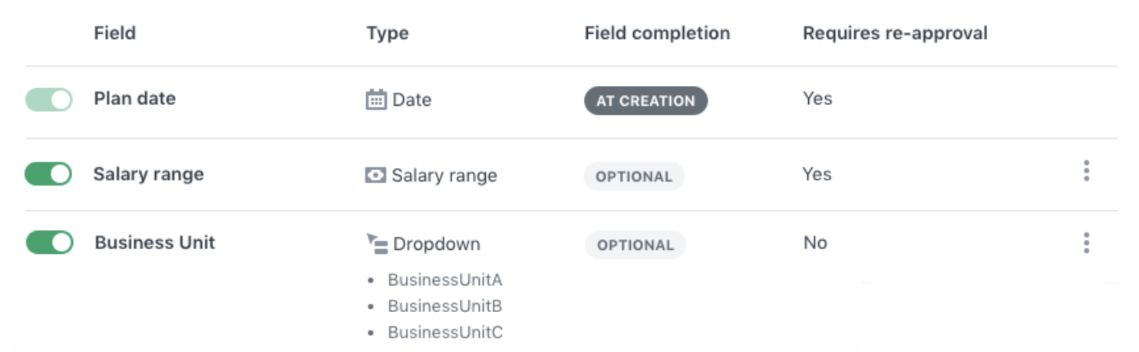The width and height of the screenshot is (1139, 352).
Task: Select the Field column header
Action: pos(115,33)
